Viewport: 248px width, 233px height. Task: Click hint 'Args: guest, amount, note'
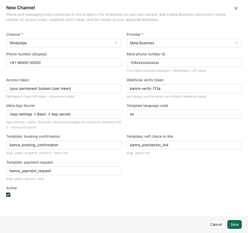tap(25, 179)
